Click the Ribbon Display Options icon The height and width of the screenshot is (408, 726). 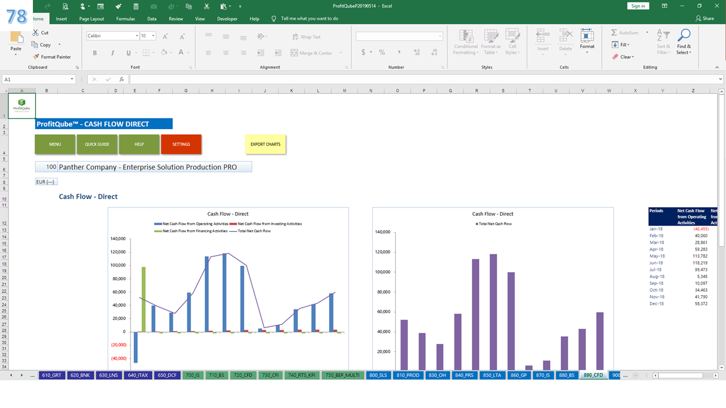(664, 6)
